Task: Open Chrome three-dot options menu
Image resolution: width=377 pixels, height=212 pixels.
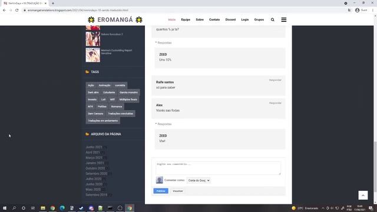Action: (373, 11)
